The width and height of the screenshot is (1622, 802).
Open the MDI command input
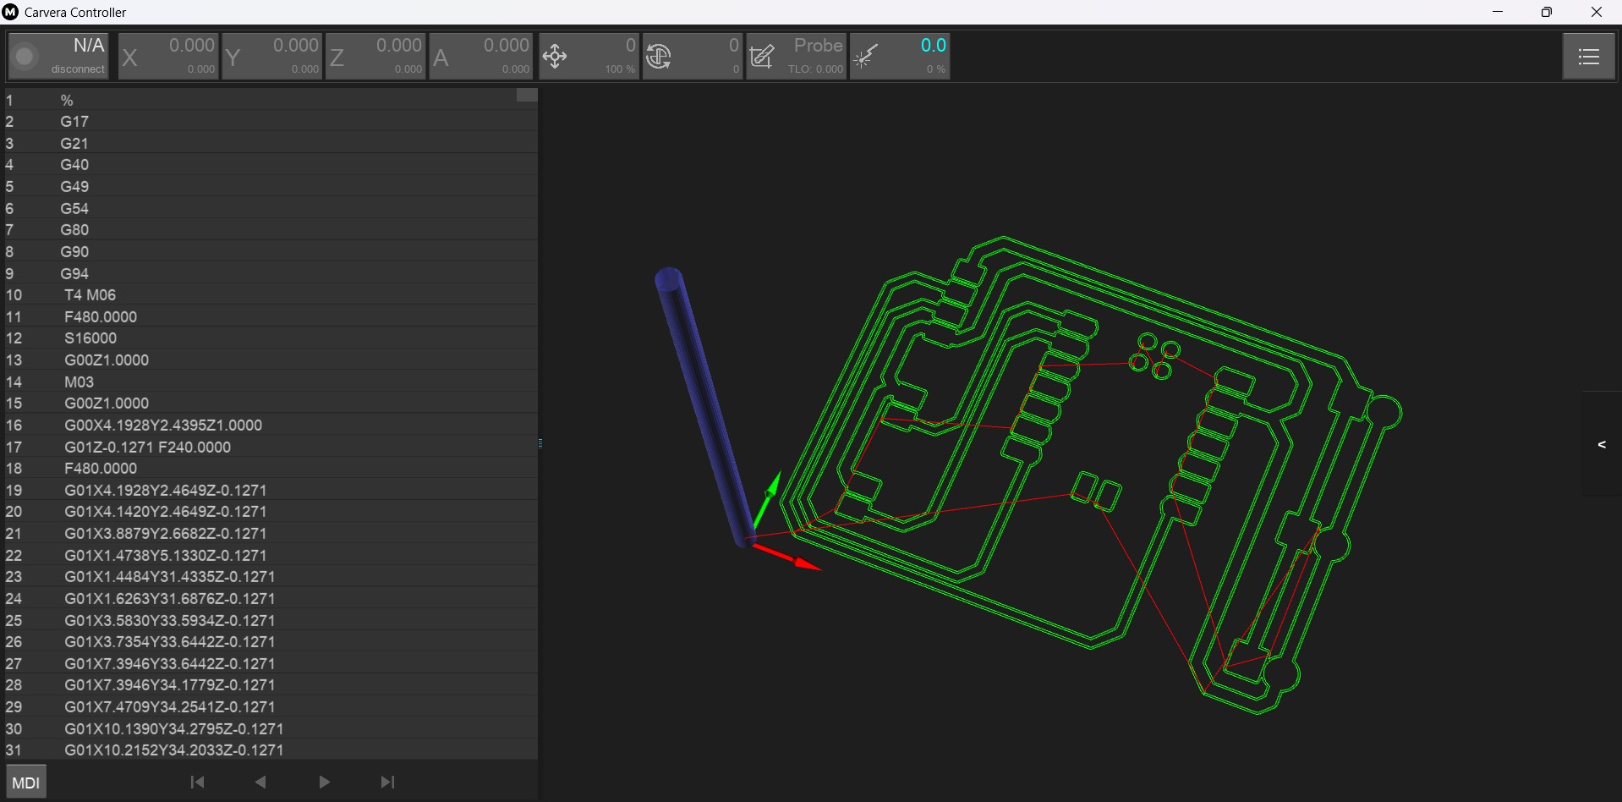click(26, 783)
